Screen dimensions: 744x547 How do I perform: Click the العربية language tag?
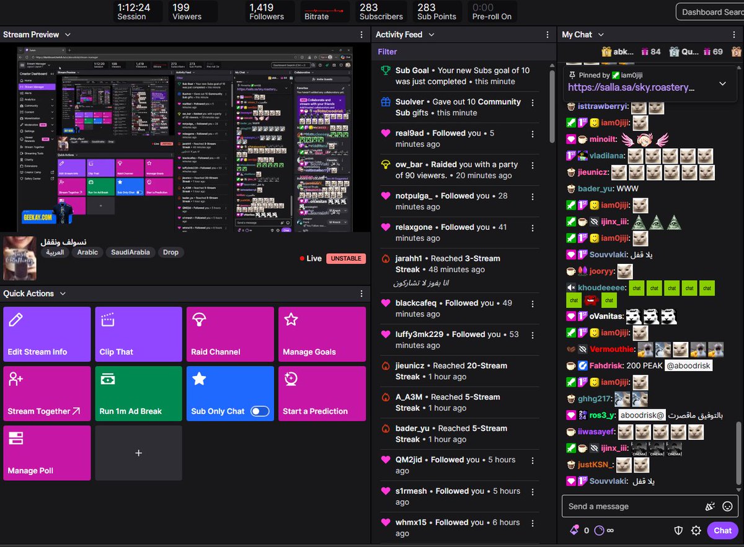[55, 252]
